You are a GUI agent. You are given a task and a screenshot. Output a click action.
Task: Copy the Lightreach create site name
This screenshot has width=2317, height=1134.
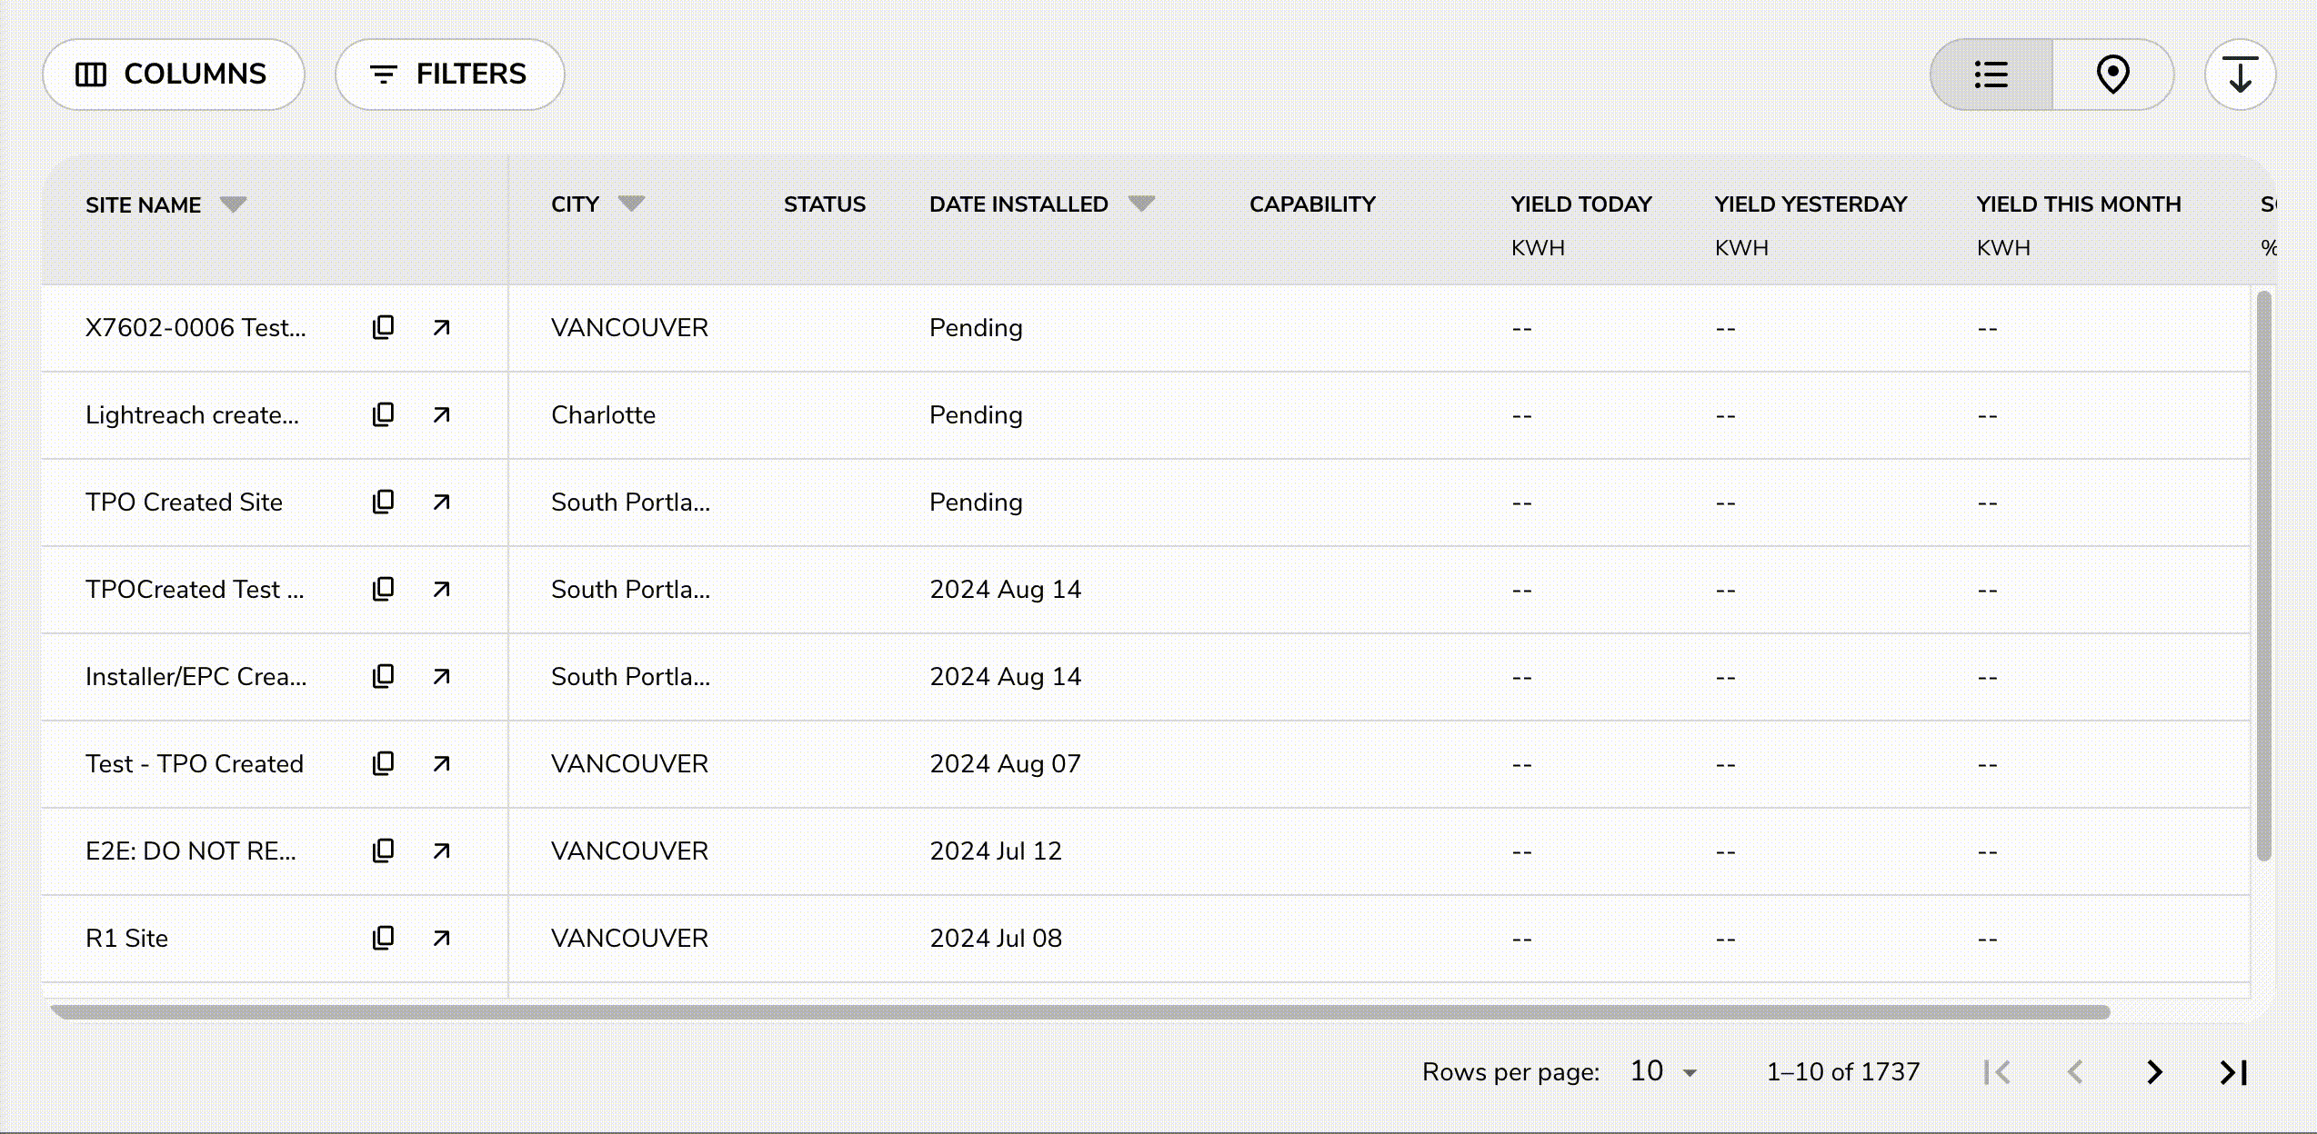pyautogui.click(x=383, y=414)
